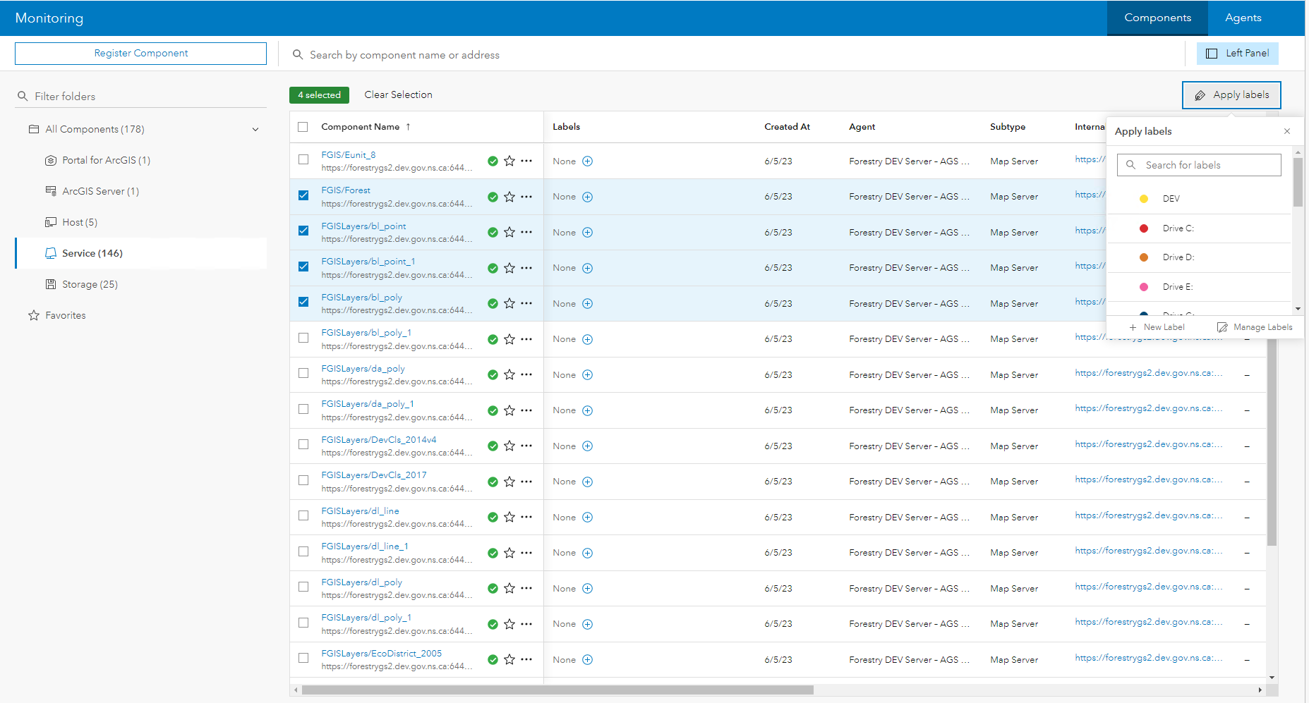Switch to the Agents tab
Screen dimensions: 1309x703
[1243, 18]
